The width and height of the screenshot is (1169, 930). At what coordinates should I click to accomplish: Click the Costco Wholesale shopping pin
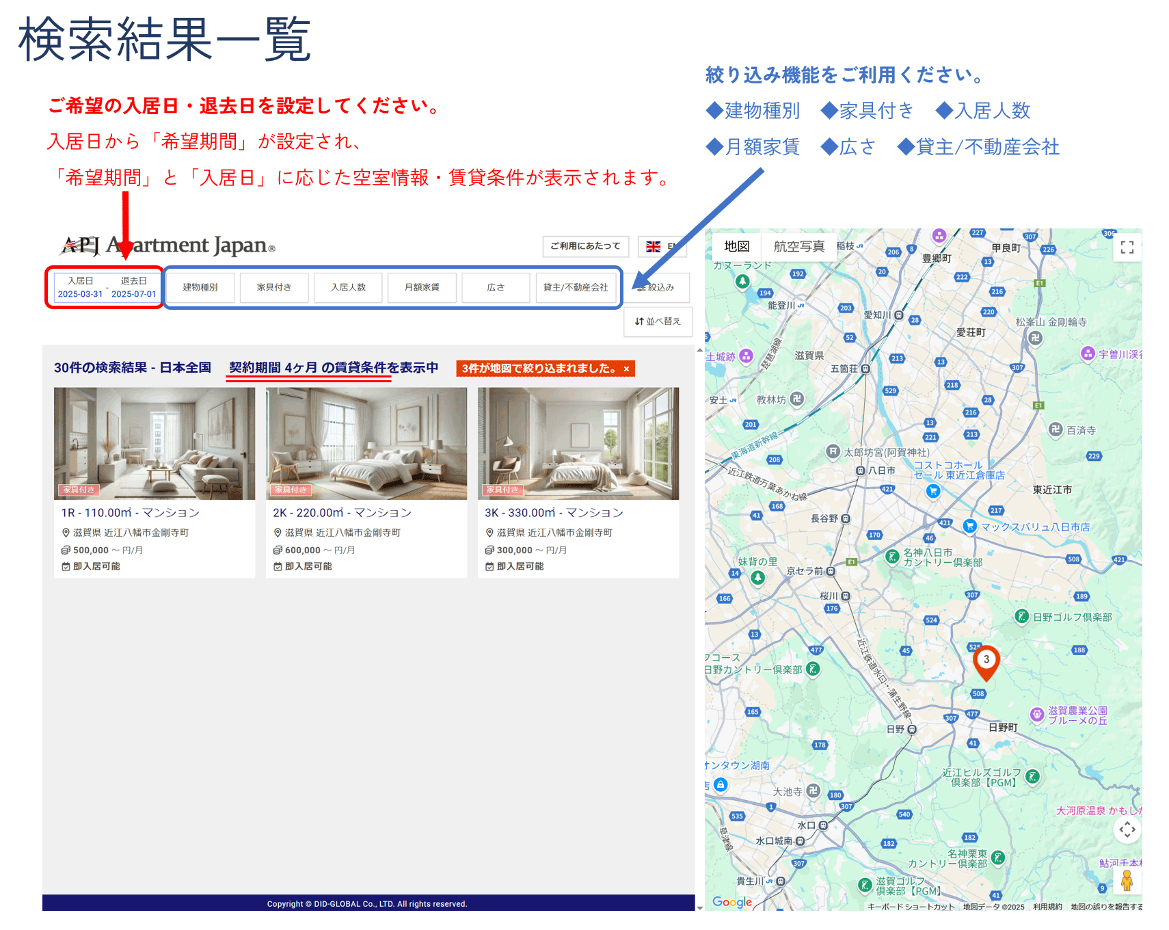pos(932,490)
